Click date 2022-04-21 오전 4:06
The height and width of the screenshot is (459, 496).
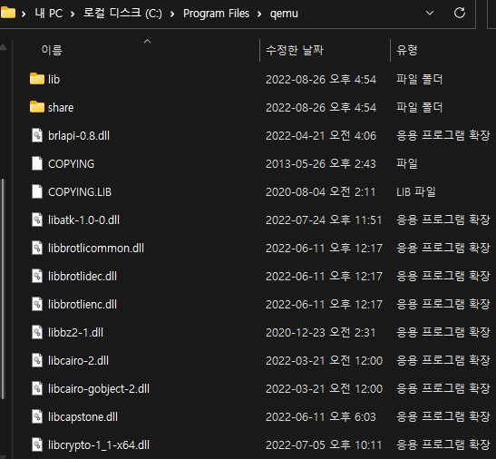(321, 135)
